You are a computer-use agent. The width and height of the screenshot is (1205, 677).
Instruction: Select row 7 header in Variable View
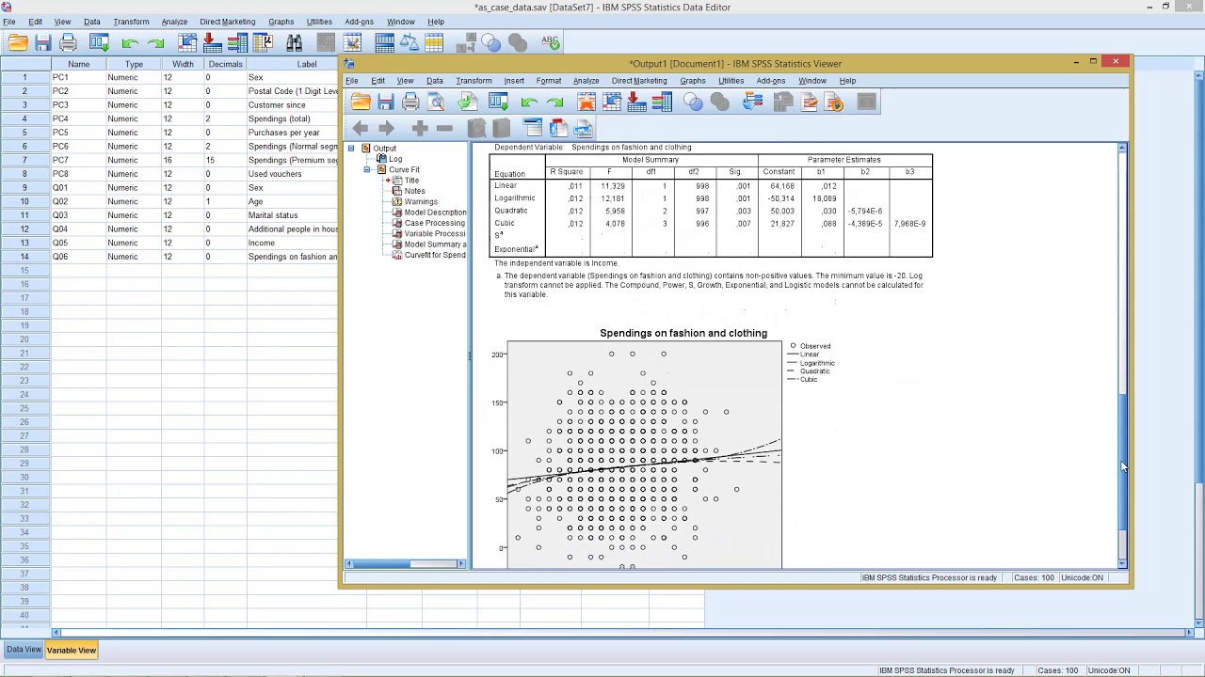[x=25, y=160]
